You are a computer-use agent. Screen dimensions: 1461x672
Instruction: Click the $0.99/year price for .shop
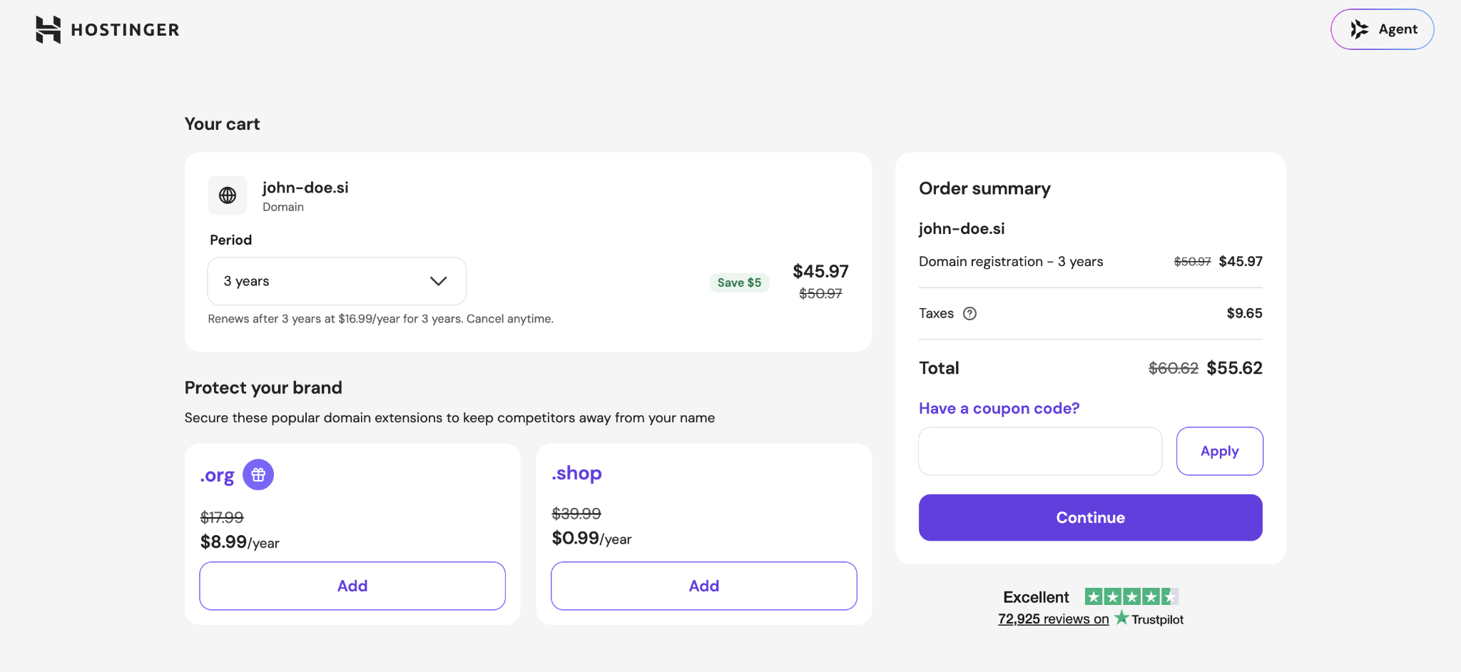(x=591, y=538)
